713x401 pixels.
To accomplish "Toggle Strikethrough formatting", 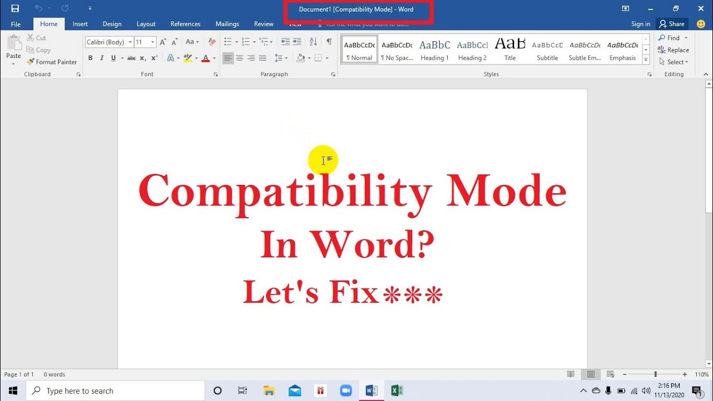I will click(x=131, y=58).
